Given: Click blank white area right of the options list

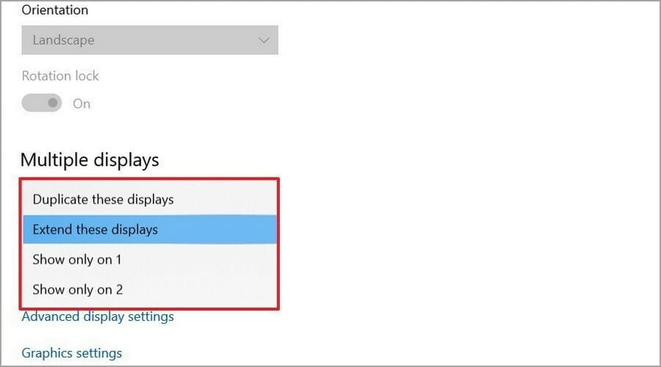Looking at the screenshot, I should point(463,244).
